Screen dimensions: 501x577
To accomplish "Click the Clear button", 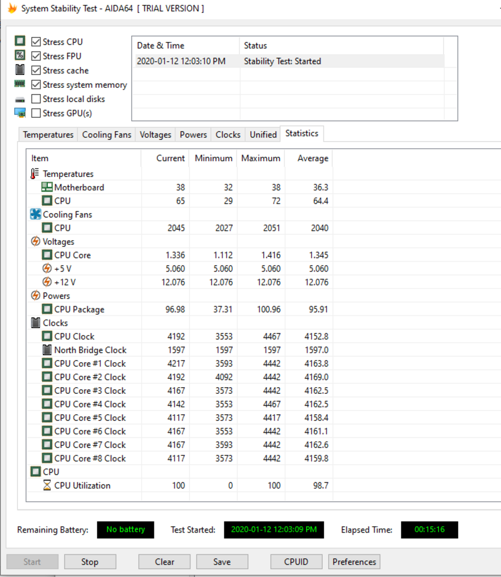I will [x=165, y=562].
